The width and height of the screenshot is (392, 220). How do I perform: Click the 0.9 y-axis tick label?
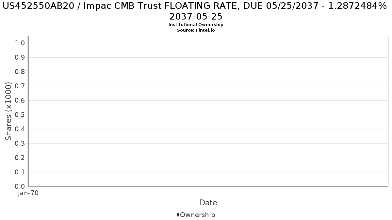20,57
